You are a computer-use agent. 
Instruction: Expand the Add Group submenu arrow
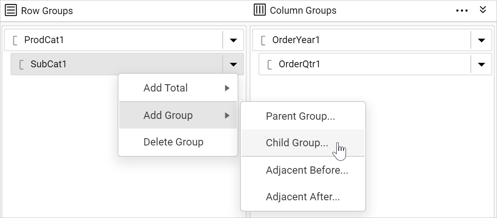pos(227,115)
